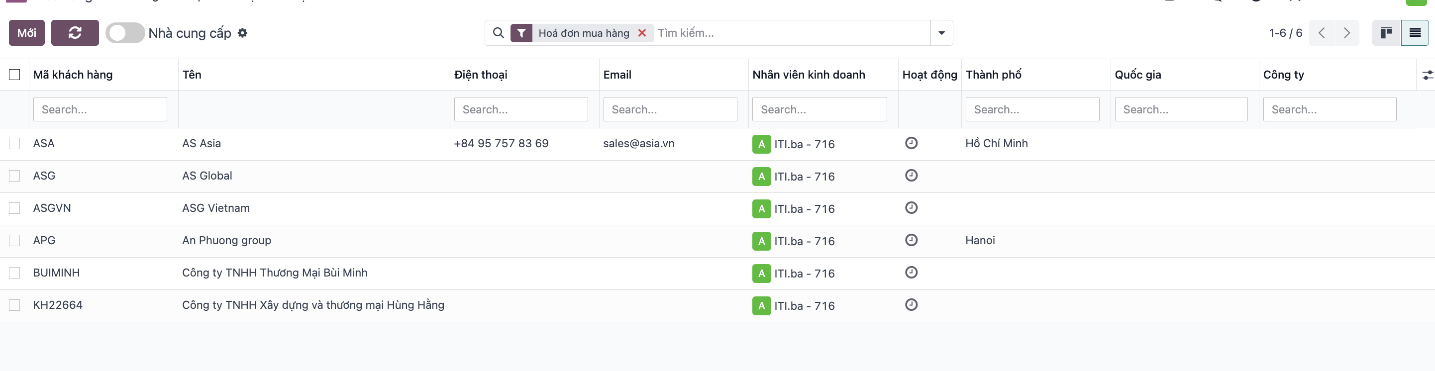Toggle the Nhà cung cấp switch

[x=125, y=33]
